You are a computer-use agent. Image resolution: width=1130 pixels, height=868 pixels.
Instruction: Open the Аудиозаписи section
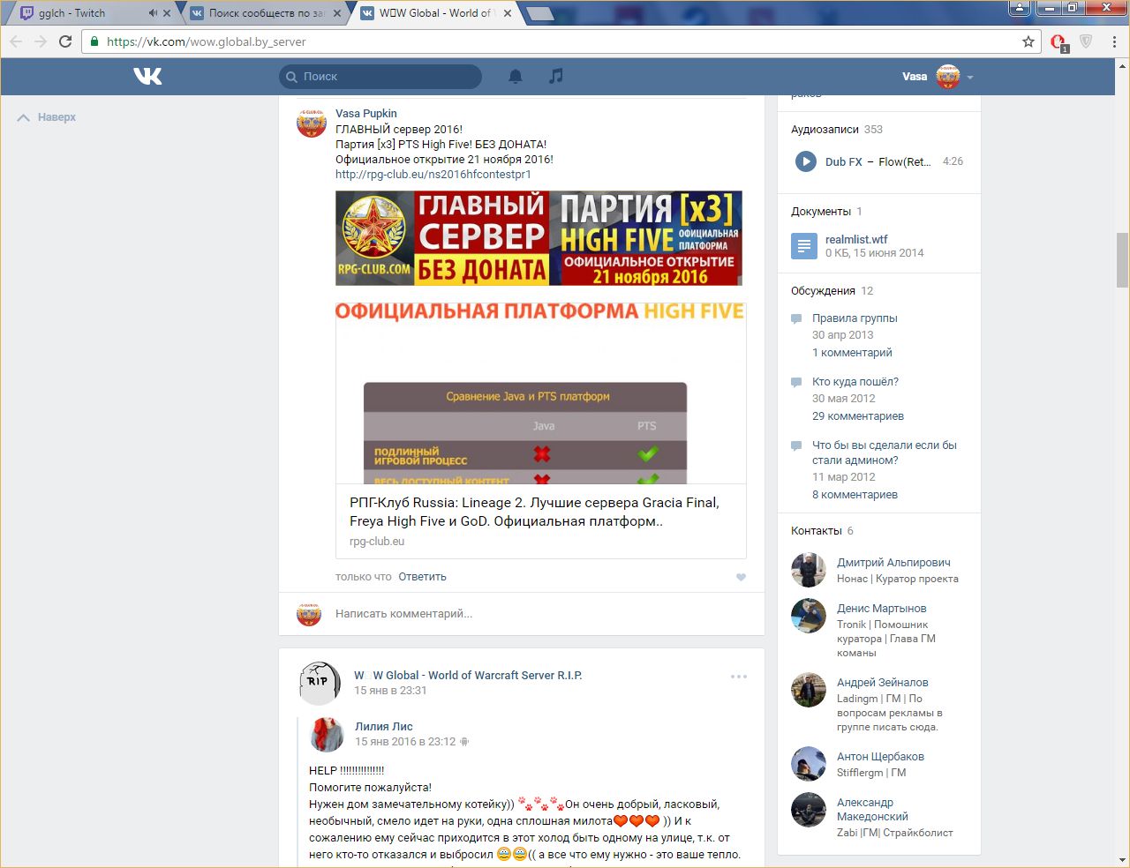[x=825, y=130]
